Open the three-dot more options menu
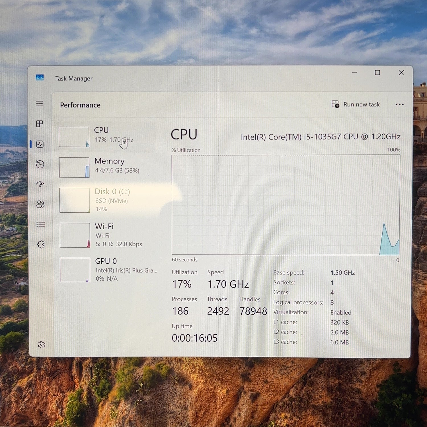Screen dimensions: 427x427 [400, 104]
